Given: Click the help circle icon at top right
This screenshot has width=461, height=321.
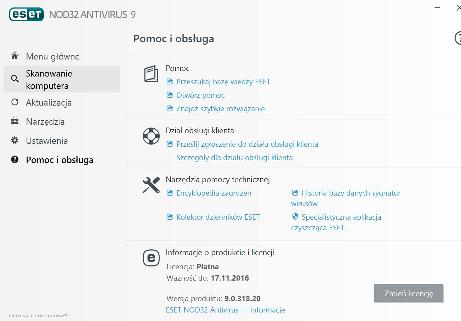Looking at the screenshot, I should (458, 38).
